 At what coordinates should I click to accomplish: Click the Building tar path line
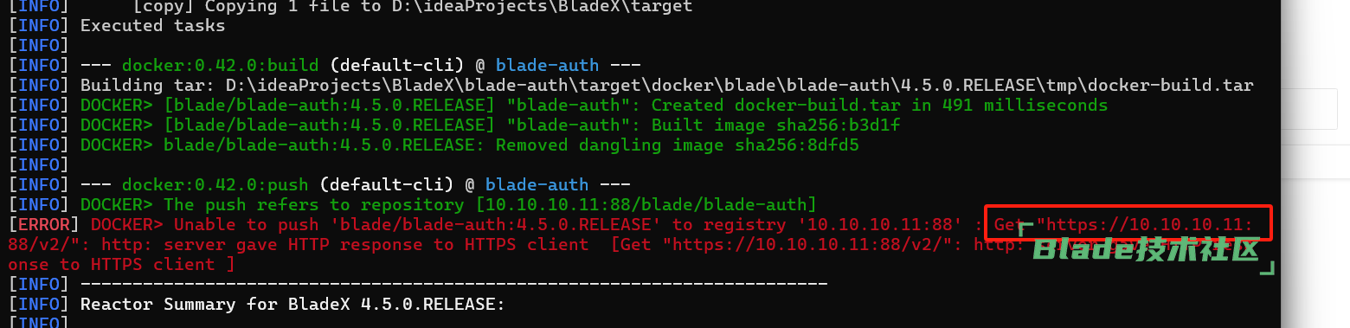point(666,85)
